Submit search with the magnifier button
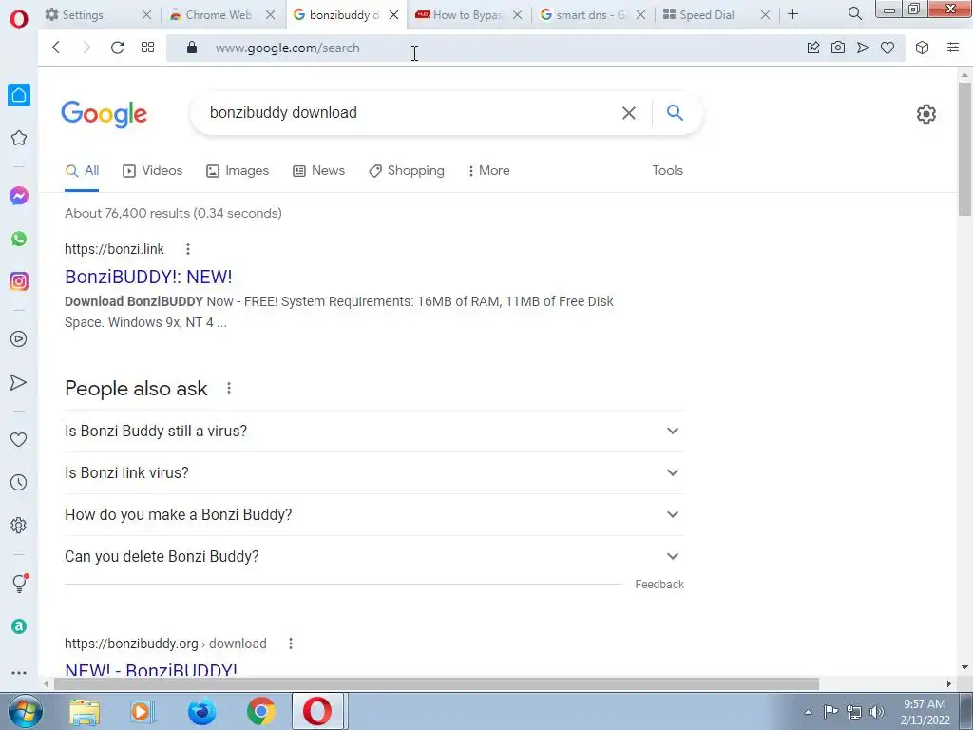Image resolution: width=973 pixels, height=730 pixels. (x=675, y=112)
